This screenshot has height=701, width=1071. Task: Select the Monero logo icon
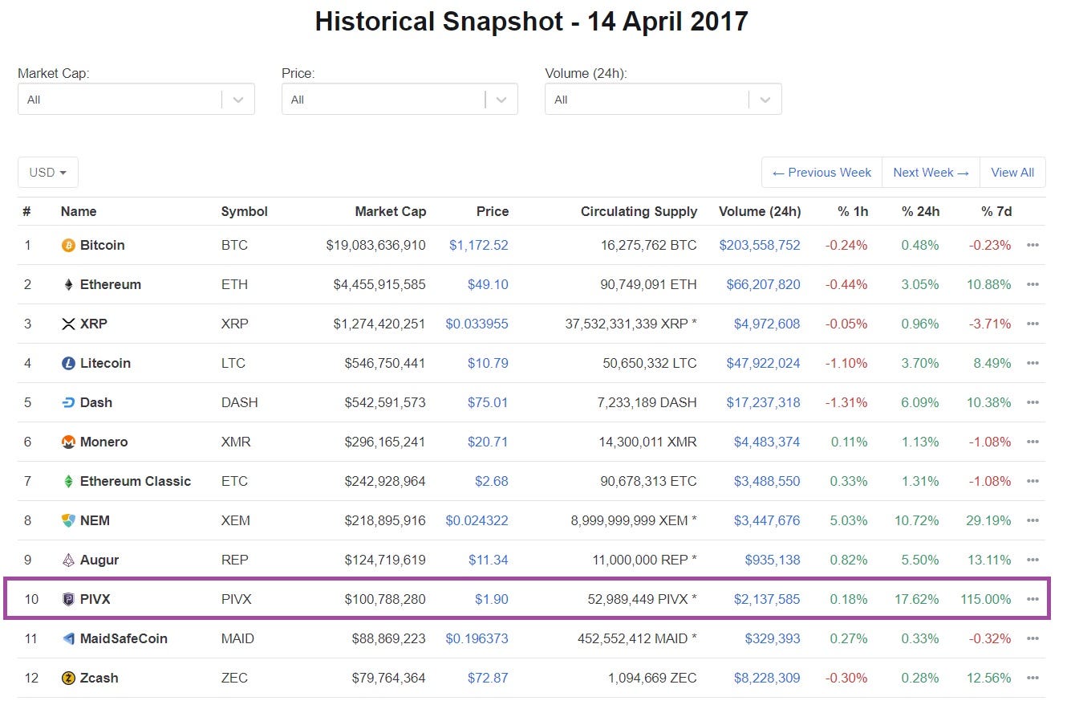pos(68,442)
